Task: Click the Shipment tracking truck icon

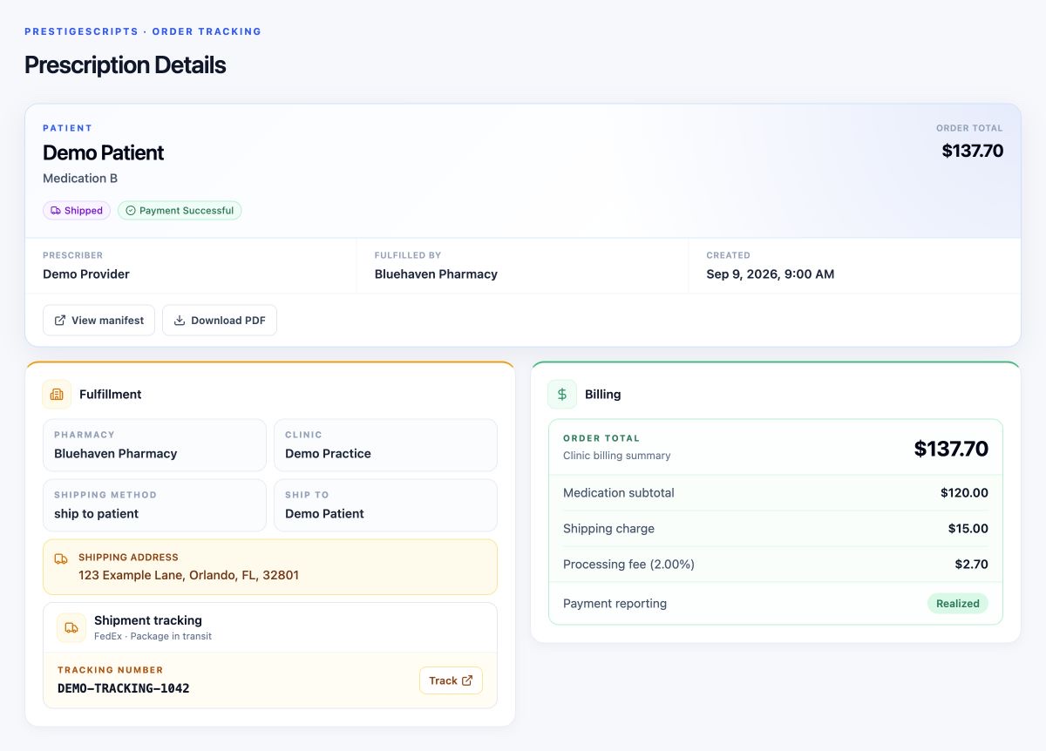Action: click(71, 627)
